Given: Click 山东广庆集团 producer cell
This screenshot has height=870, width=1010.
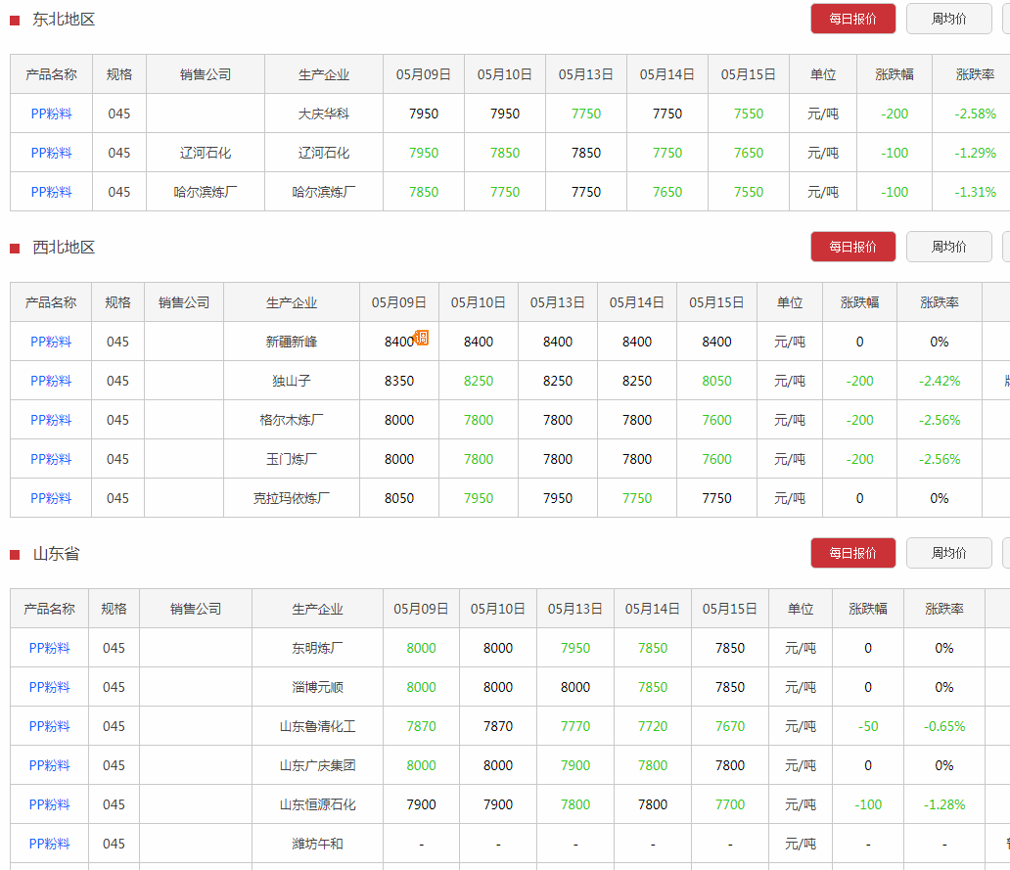Looking at the screenshot, I should tap(317, 765).
